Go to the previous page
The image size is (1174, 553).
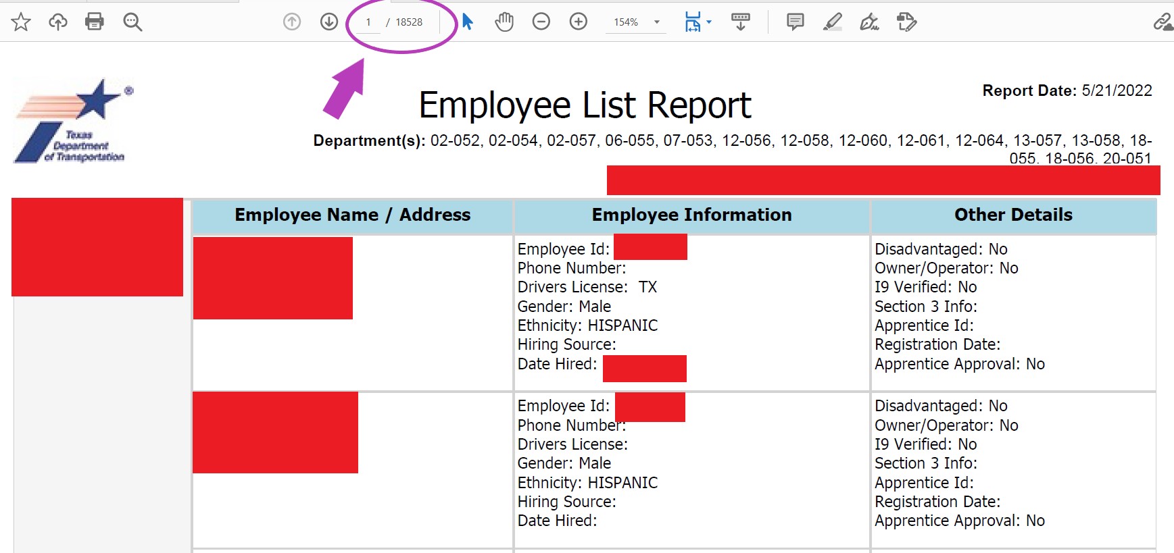(x=292, y=22)
